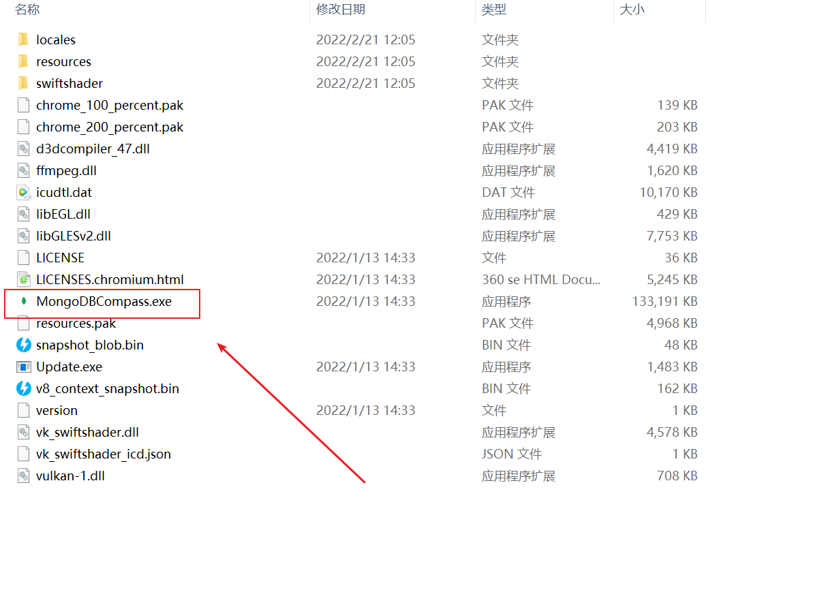Click the 360 se HTML Docu... type cell
Image resolution: width=830 pixels, height=590 pixels.
(541, 279)
